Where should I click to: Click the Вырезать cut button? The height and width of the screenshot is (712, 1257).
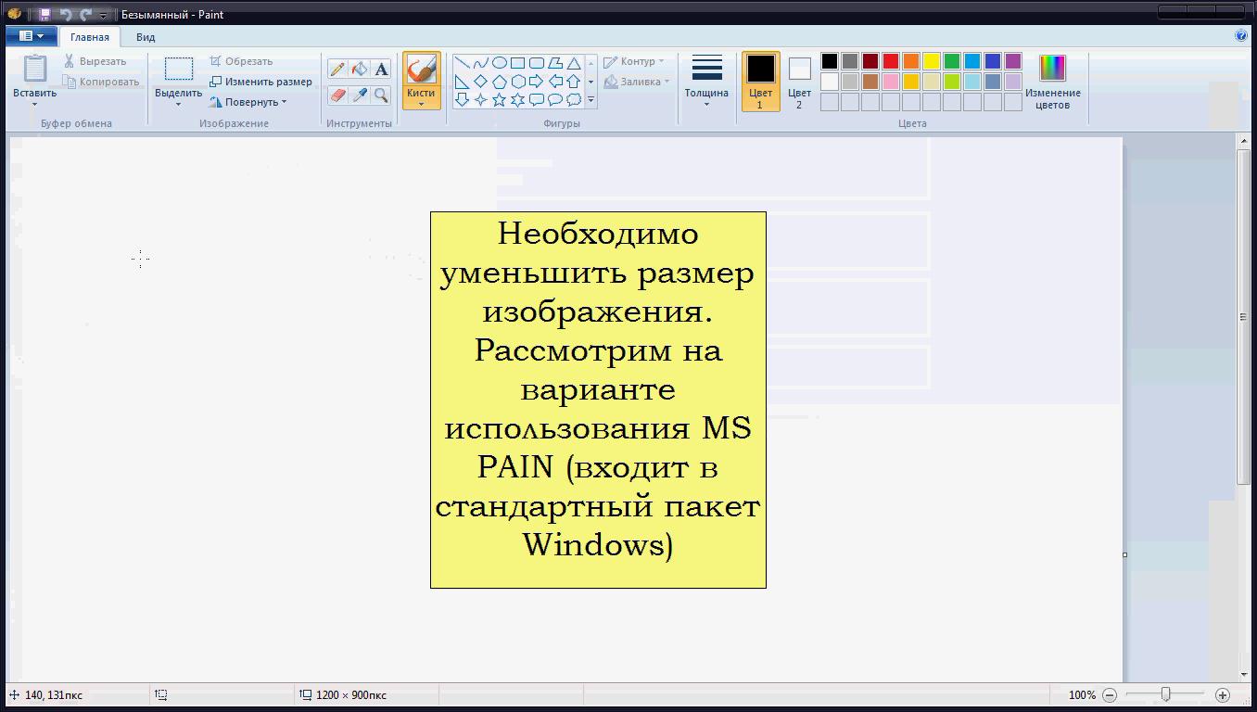95,61
